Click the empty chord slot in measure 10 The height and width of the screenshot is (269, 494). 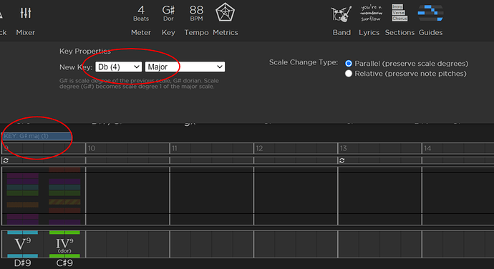(x=127, y=245)
